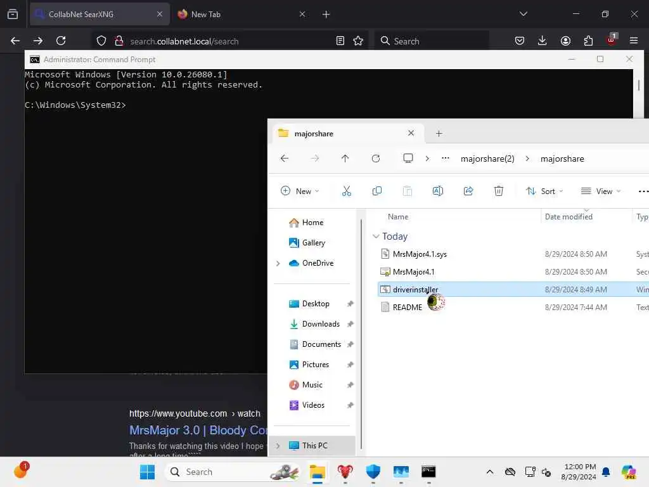The image size is (649, 487).
Task: Refresh the File Explorer folder
Action: point(376,159)
